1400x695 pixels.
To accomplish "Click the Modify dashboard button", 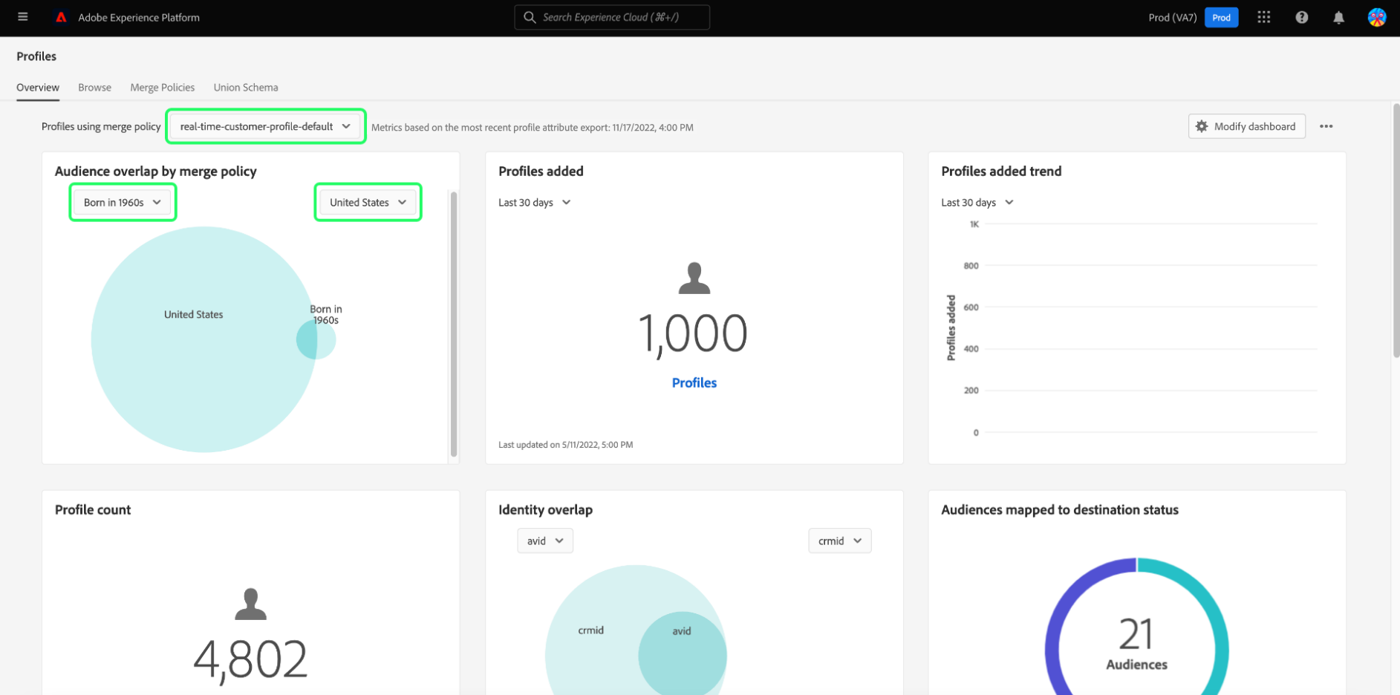I will [1247, 126].
